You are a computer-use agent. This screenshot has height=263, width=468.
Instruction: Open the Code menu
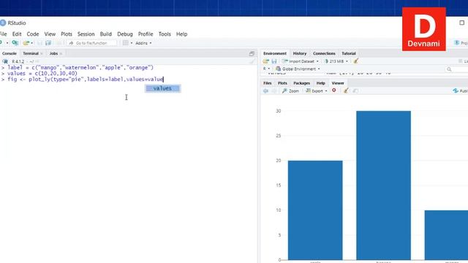33,34
